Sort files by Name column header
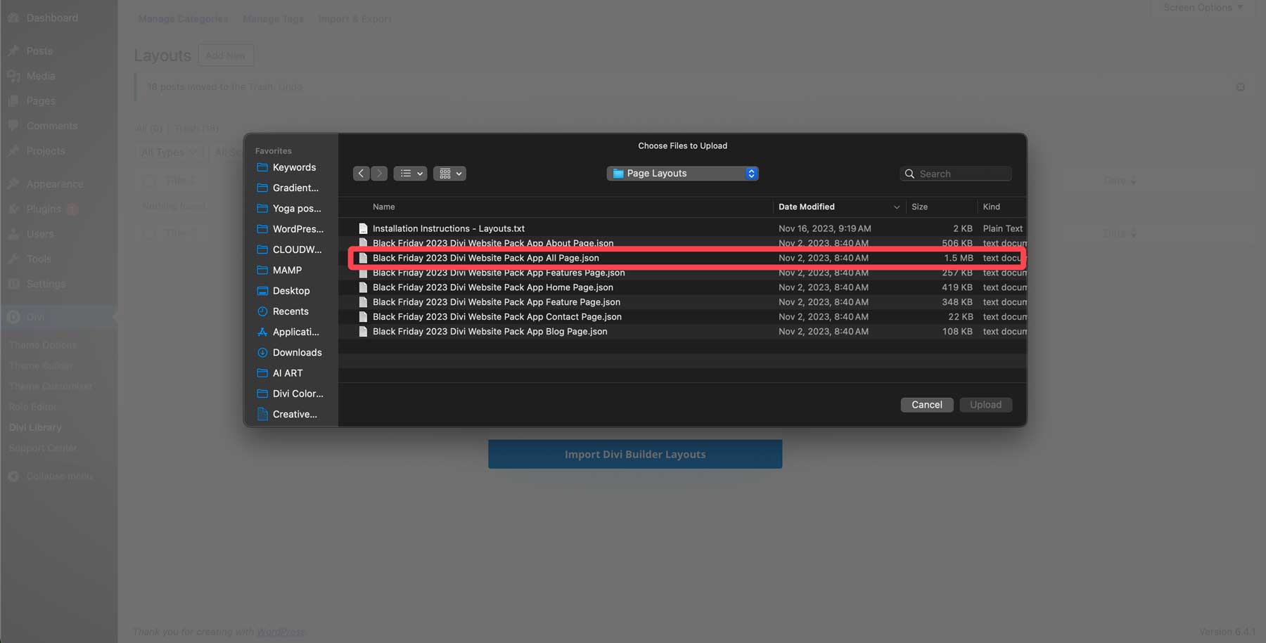 [384, 207]
